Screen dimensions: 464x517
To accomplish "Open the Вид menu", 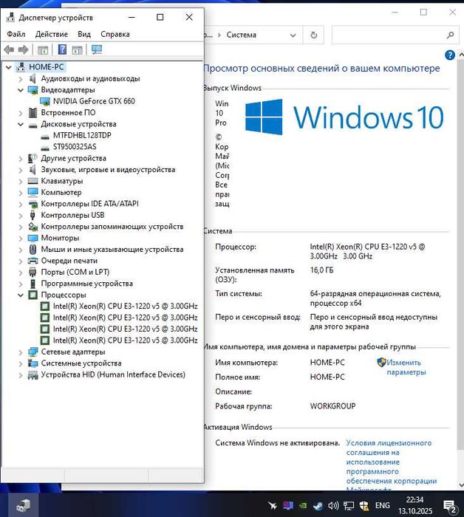I will tap(84, 34).
